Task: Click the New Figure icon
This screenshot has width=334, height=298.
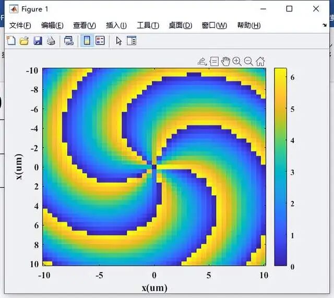Action: click(10, 41)
